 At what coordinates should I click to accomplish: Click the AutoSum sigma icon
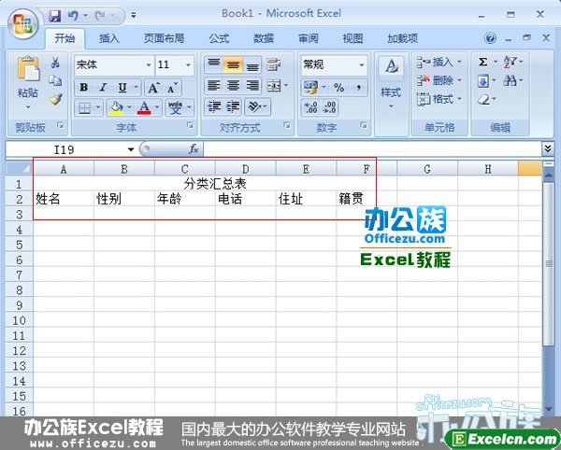click(483, 63)
